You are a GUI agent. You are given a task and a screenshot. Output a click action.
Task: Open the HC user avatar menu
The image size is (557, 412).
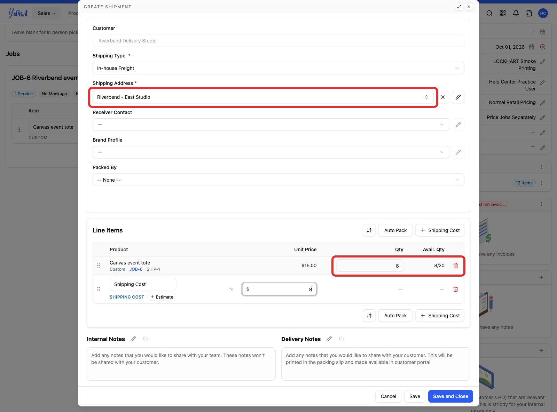tap(543, 13)
